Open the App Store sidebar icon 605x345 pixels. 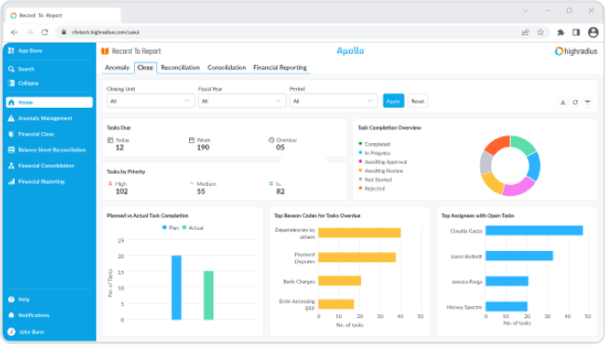pyautogui.click(x=11, y=50)
